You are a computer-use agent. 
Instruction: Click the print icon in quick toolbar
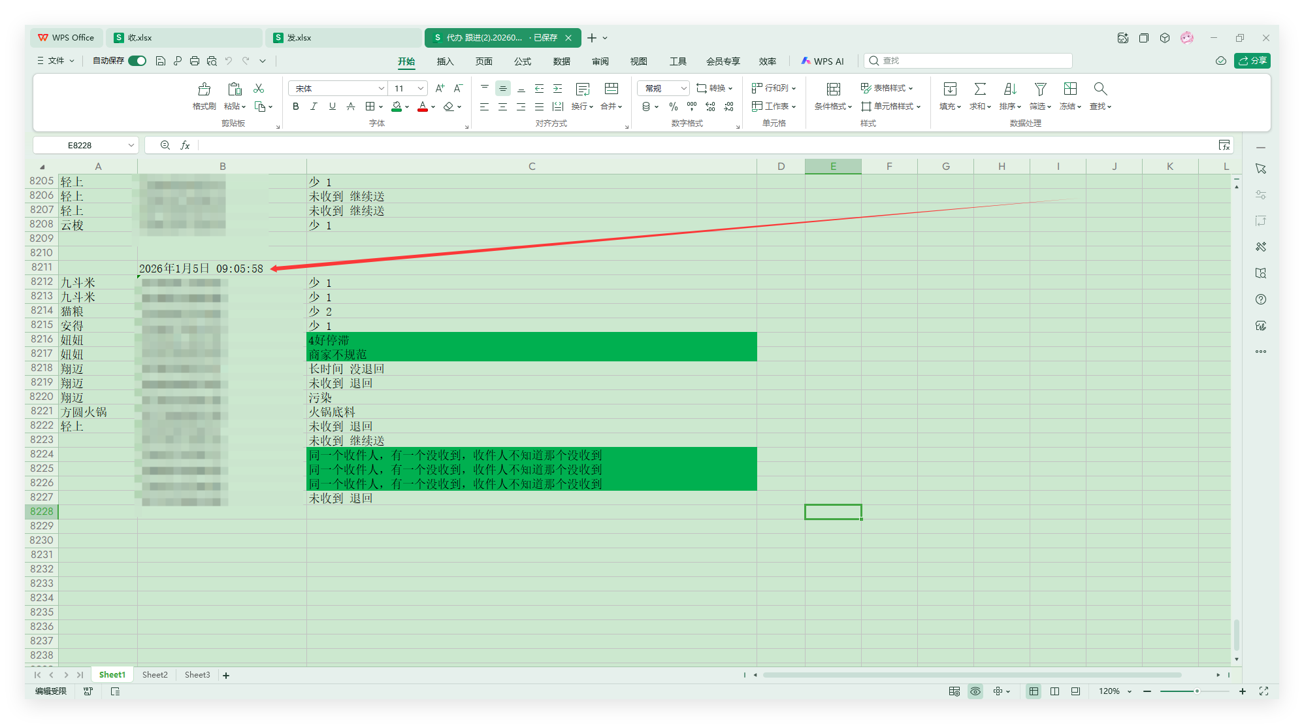195,61
